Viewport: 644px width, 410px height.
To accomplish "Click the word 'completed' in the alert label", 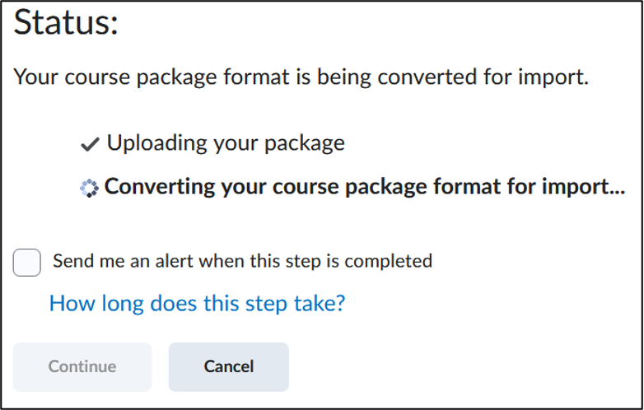I will click(388, 262).
